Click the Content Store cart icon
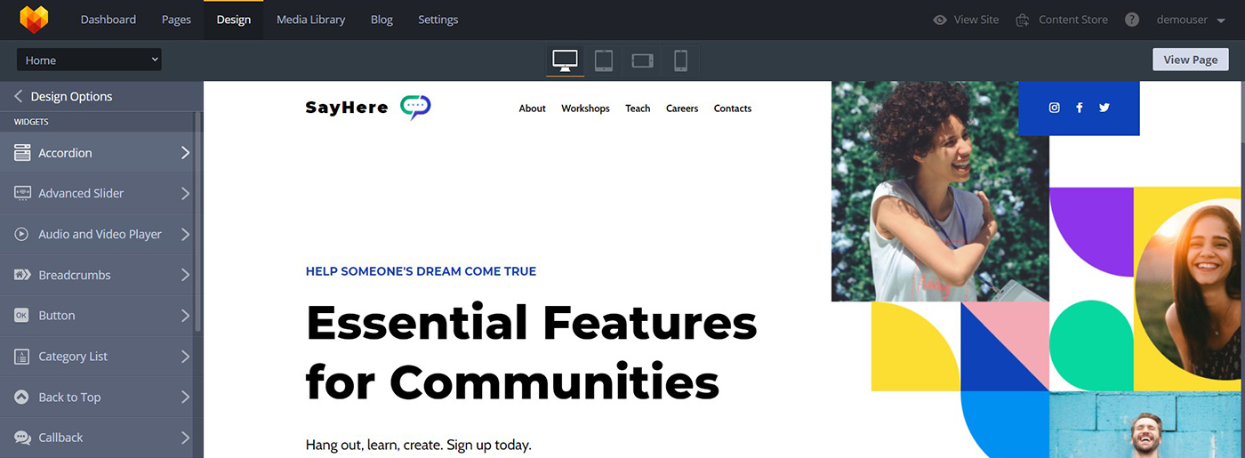1245x458 pixels. tap(1023, 20)
